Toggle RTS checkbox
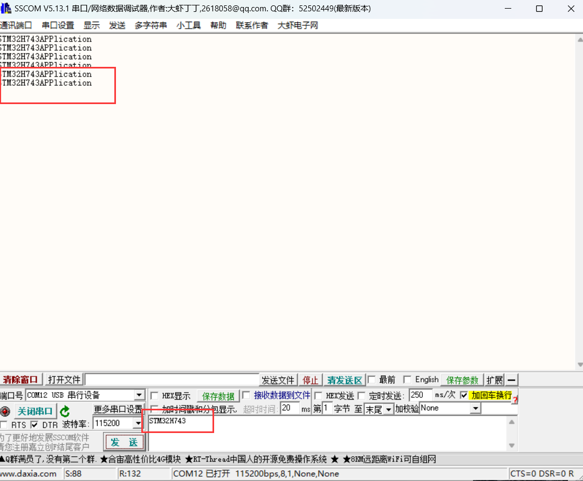 coord(4,425)
